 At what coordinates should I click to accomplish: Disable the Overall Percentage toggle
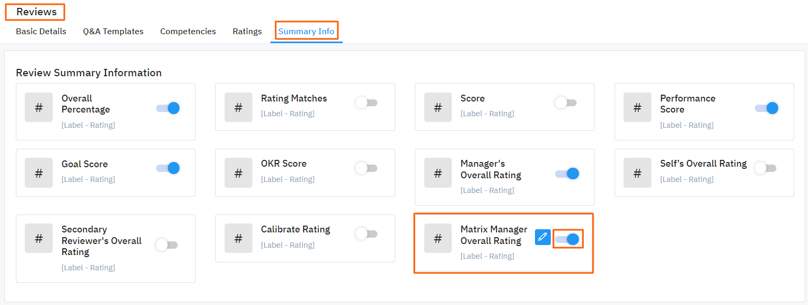(168, 108)
